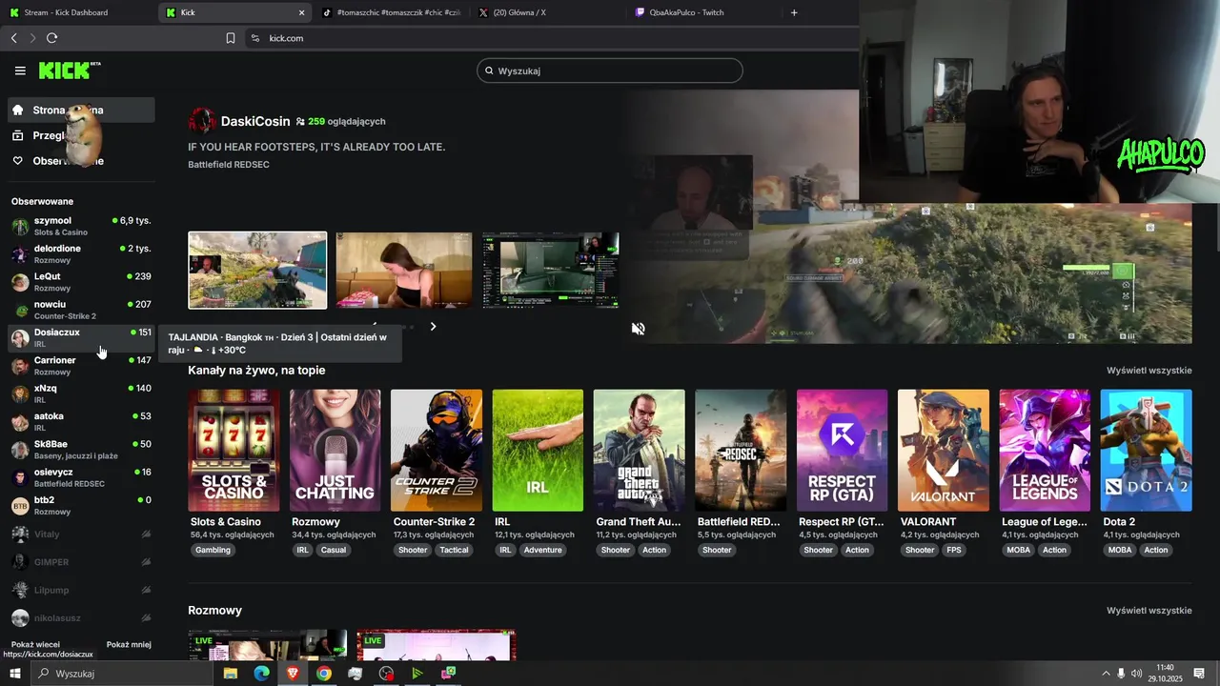
Task: Open Dota 2 category card
Action: [x=1146, y=450]
